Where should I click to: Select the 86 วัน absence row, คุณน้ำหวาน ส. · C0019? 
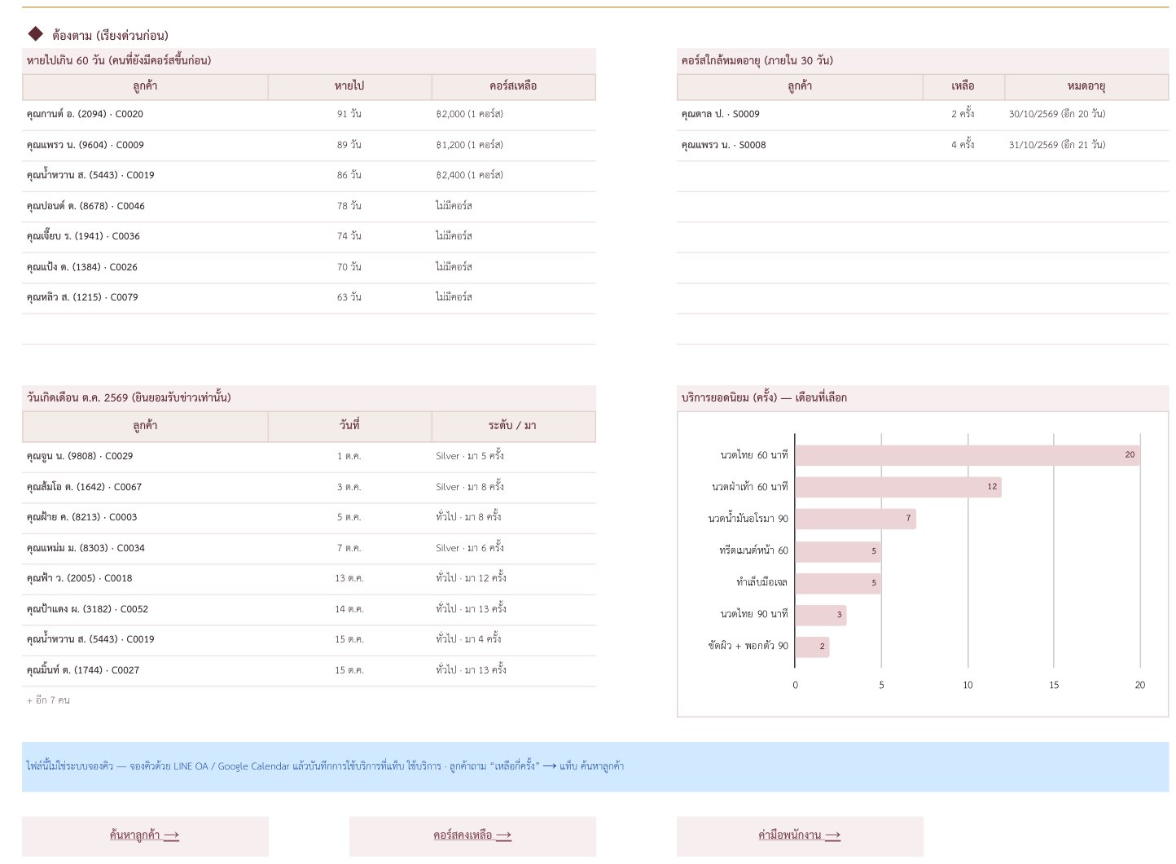pyautogui.click(x=309, y=175)
